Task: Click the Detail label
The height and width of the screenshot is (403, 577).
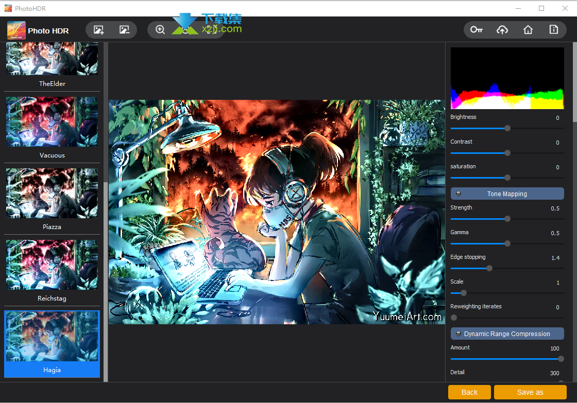Action: pyautogui.click(x=457, y=372)
